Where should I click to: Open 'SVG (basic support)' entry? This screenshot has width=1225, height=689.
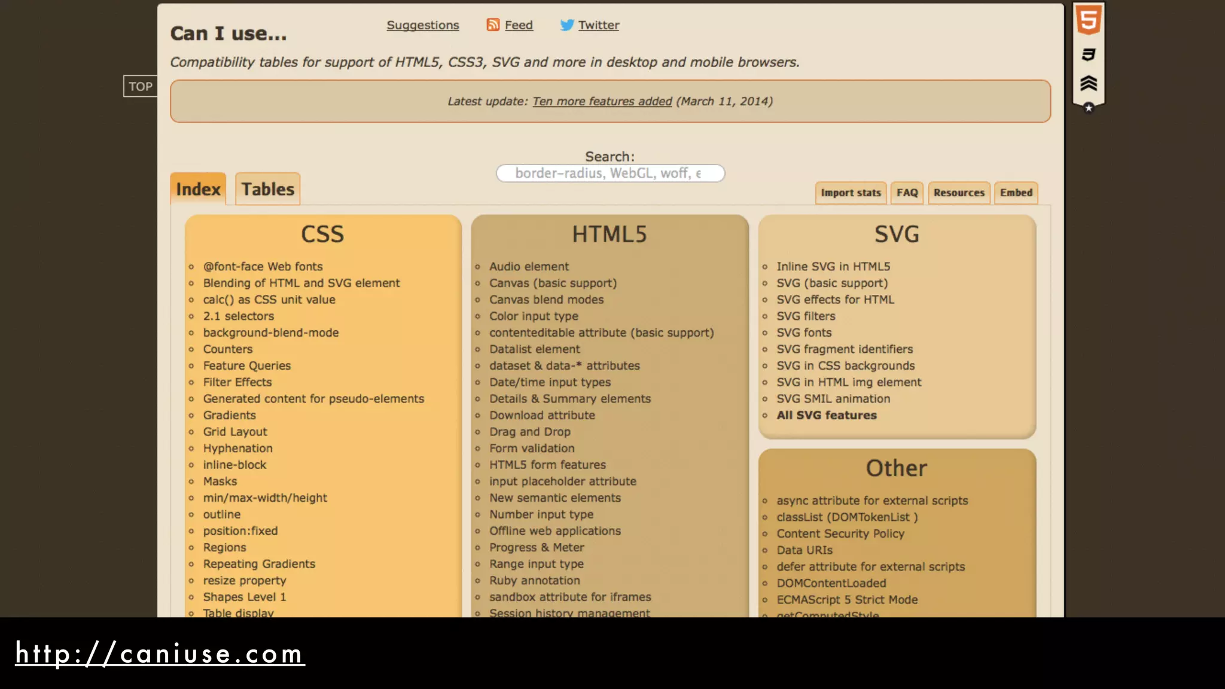(832, 283)
